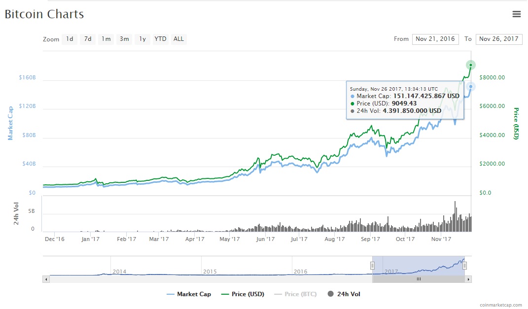Toggle Price (USD) series in legend
This screenshot has height=309, width=528.
pyautogui.click(x=243, y=294)
